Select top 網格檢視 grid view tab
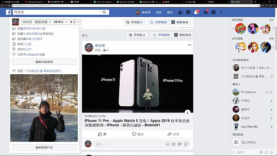 tap(180, 22)
